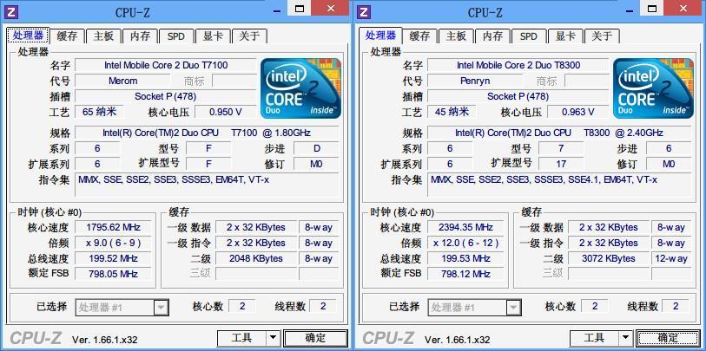
Task: Close the right CPU-Z window
Action: (x=683, y=8)
